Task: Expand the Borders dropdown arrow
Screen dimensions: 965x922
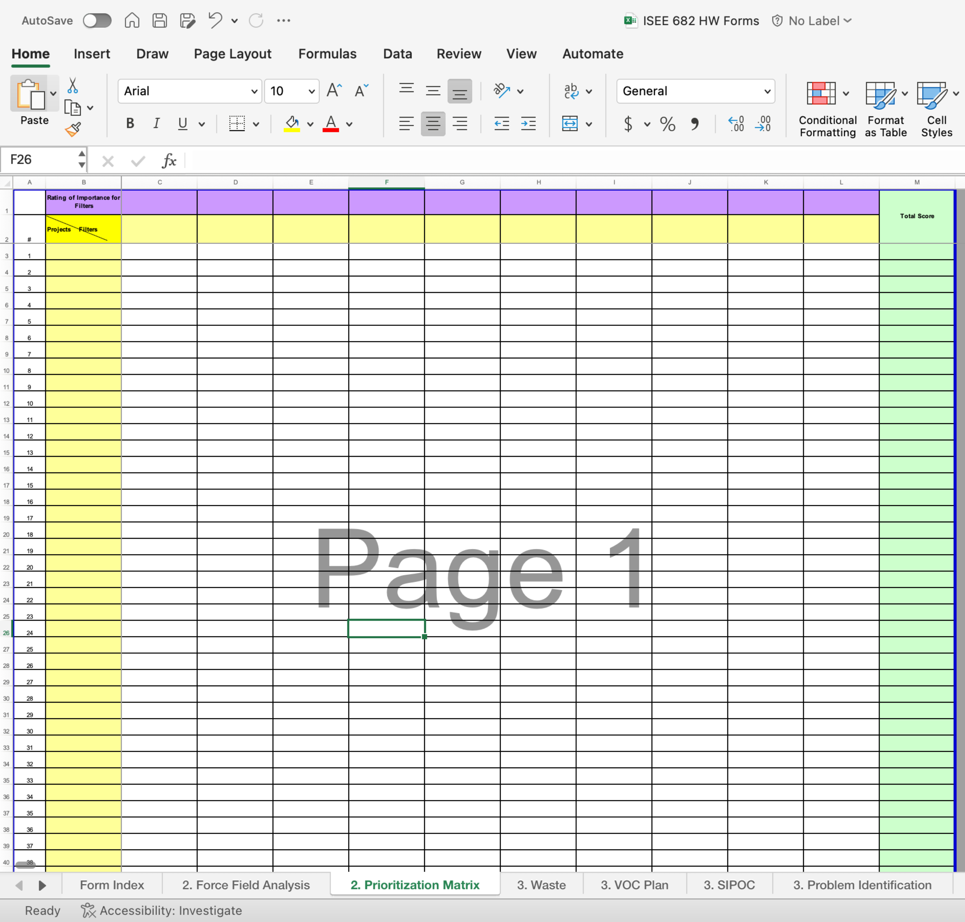Action: coord(256,124)
